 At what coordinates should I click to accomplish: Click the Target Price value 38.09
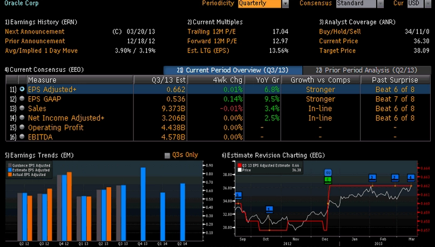coord(422,51)
